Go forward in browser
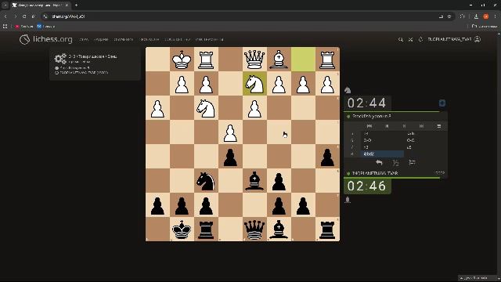Screen dimensions: 501x282 pos(15,16)
